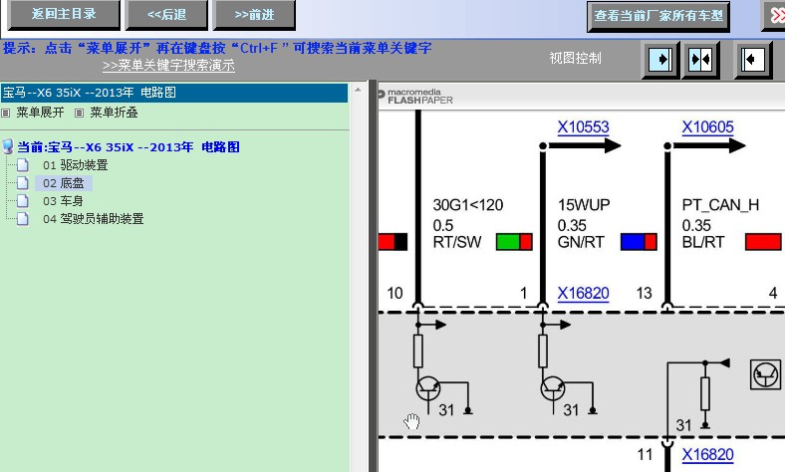Expand the menu with 菜单展开
Screen dimensions: 785x472
click(40, 113)
